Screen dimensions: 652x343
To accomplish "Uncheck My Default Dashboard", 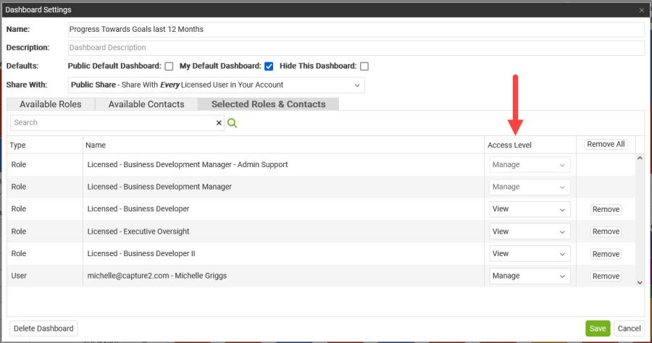I will [x=269, y=67].
